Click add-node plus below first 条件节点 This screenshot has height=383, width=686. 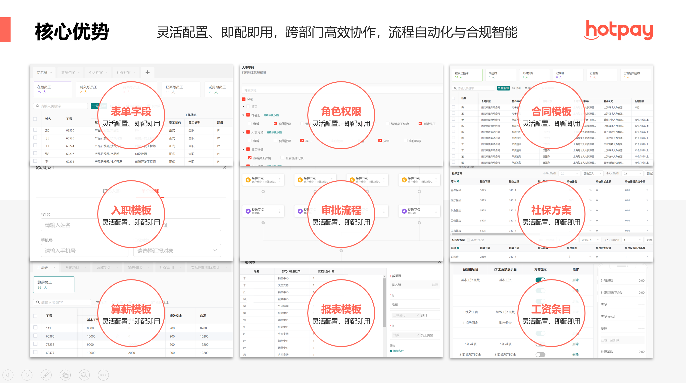[263, 191]
